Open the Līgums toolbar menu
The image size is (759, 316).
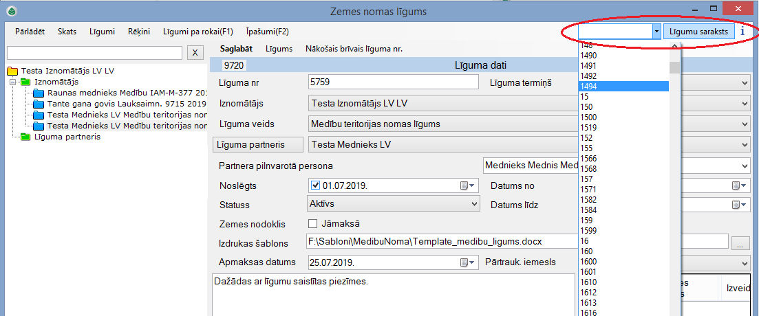coord(279,49)
